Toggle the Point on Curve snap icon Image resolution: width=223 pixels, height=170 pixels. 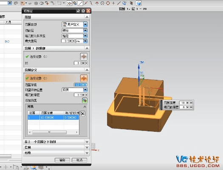(x=119, y=3)
